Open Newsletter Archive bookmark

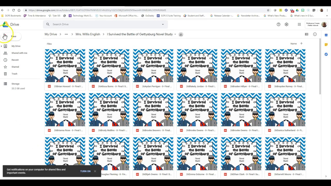tap(248, 16)
